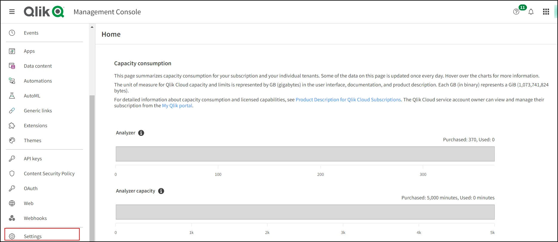Click the Events clock icon
Viewport: 558px width, 242px height.
click(12, 33)
